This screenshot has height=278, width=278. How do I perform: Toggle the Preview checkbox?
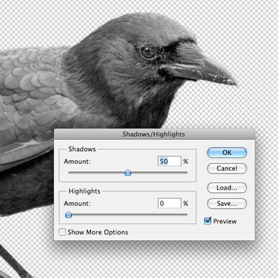pos(207,221)
